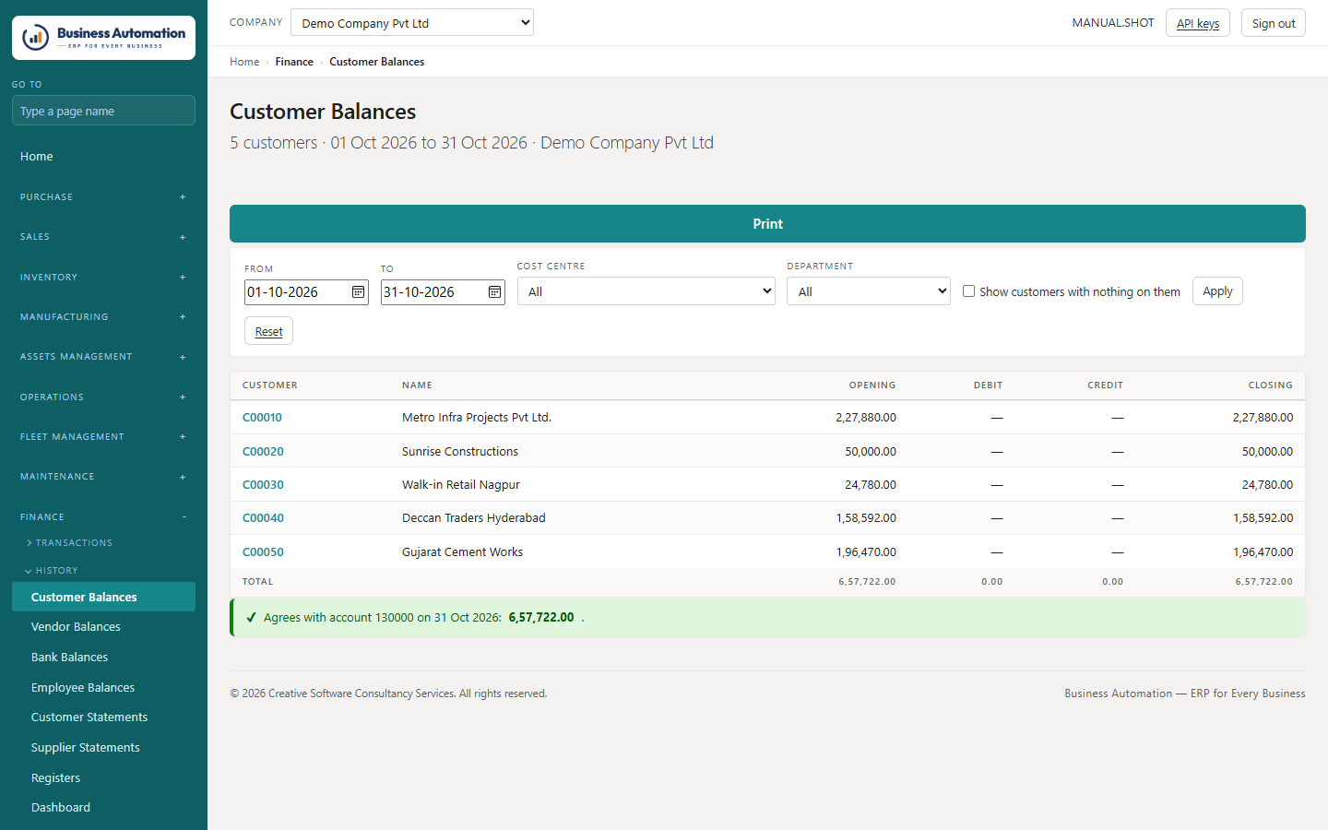The height and width of the screenshot is (830, 1328).
Task: Expand the Assets Management section
Action: [103, 357]
